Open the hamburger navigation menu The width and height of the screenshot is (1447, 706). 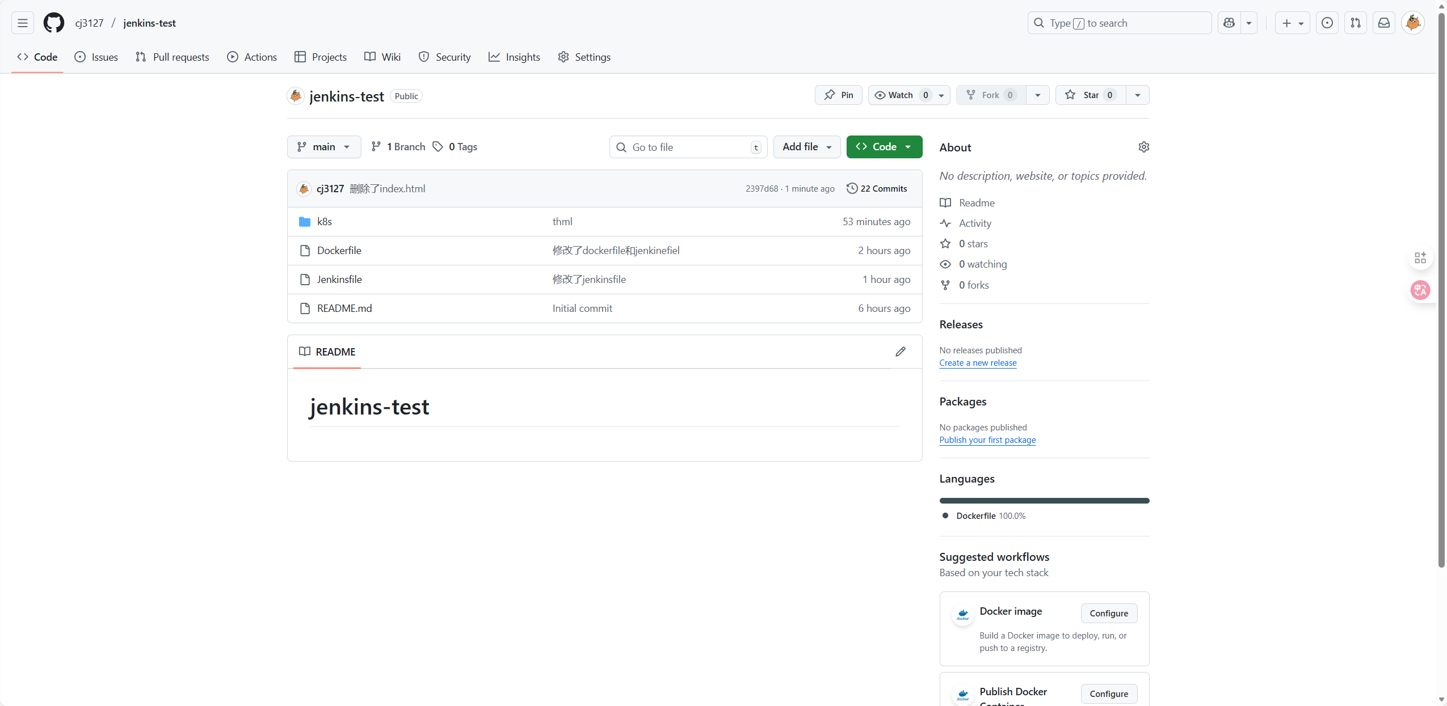pyautogui.click(x=23, y=23)
